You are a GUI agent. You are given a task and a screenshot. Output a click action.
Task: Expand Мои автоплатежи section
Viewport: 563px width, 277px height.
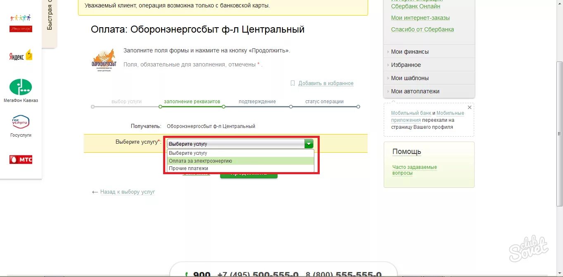[x=429, y=91]
